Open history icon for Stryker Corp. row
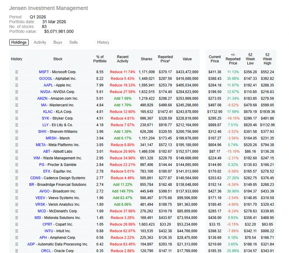This screenshot has height=253, width=289. tap(17, 118)
